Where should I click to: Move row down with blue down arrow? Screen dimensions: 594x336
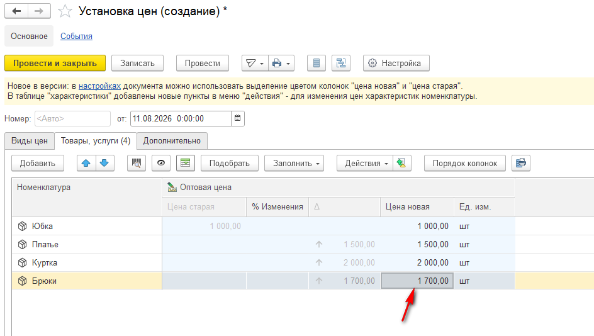click(x=104, y=163)
